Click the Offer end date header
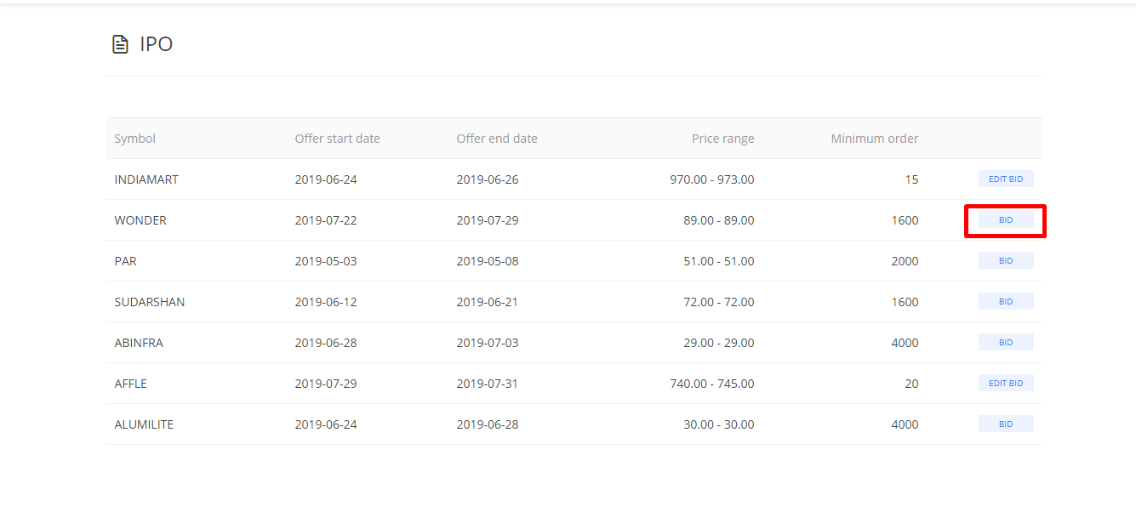1136x518 pixels. tap(497, 139)
